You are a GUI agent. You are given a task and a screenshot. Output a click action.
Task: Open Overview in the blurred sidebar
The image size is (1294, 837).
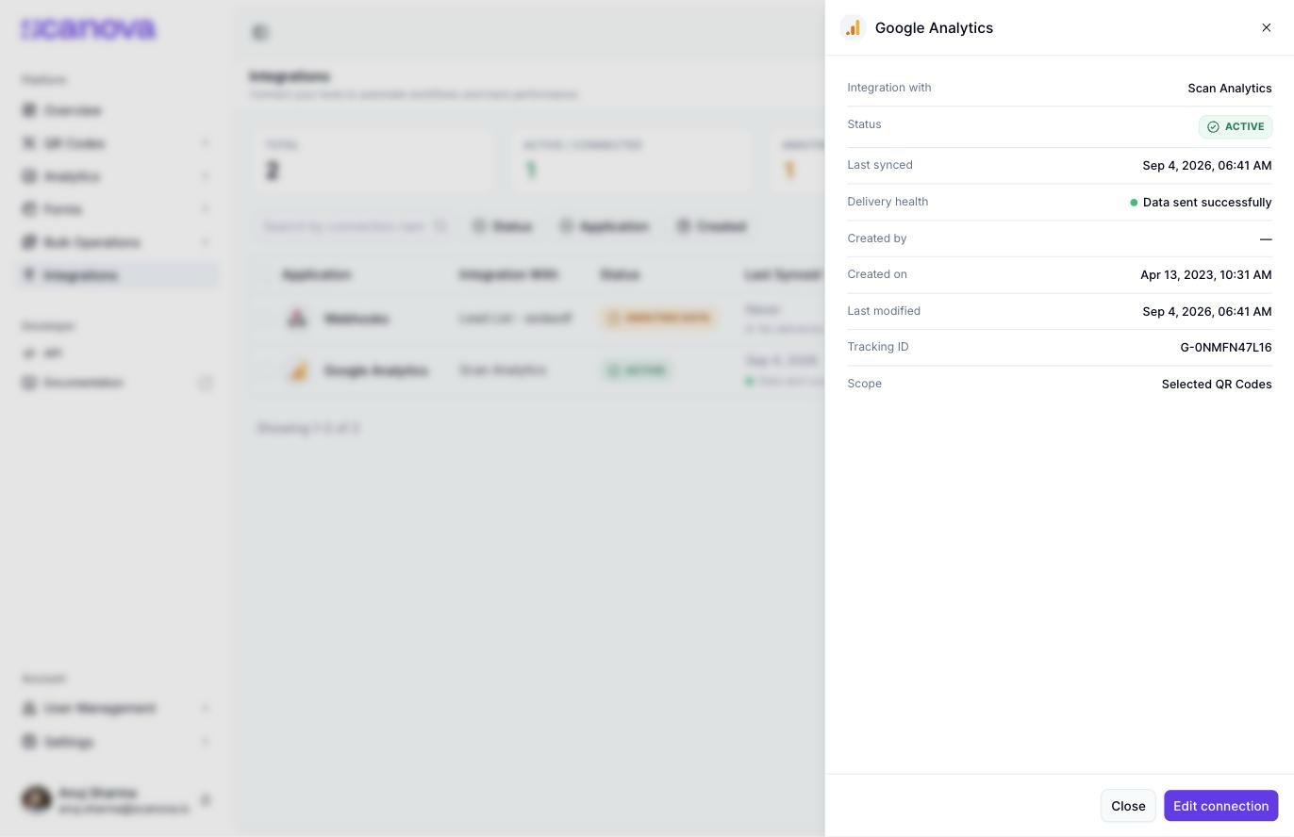click(x=117, y=110)
